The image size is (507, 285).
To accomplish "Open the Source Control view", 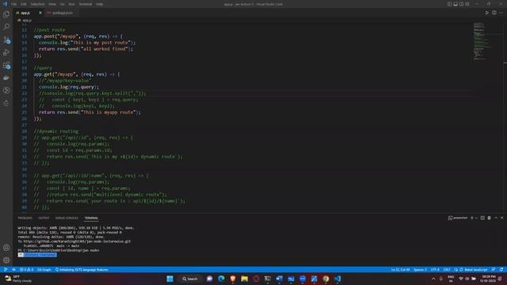I will pos(6,40).
